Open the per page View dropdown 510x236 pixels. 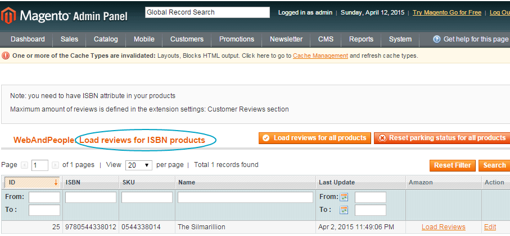click(x=139, y=165)
